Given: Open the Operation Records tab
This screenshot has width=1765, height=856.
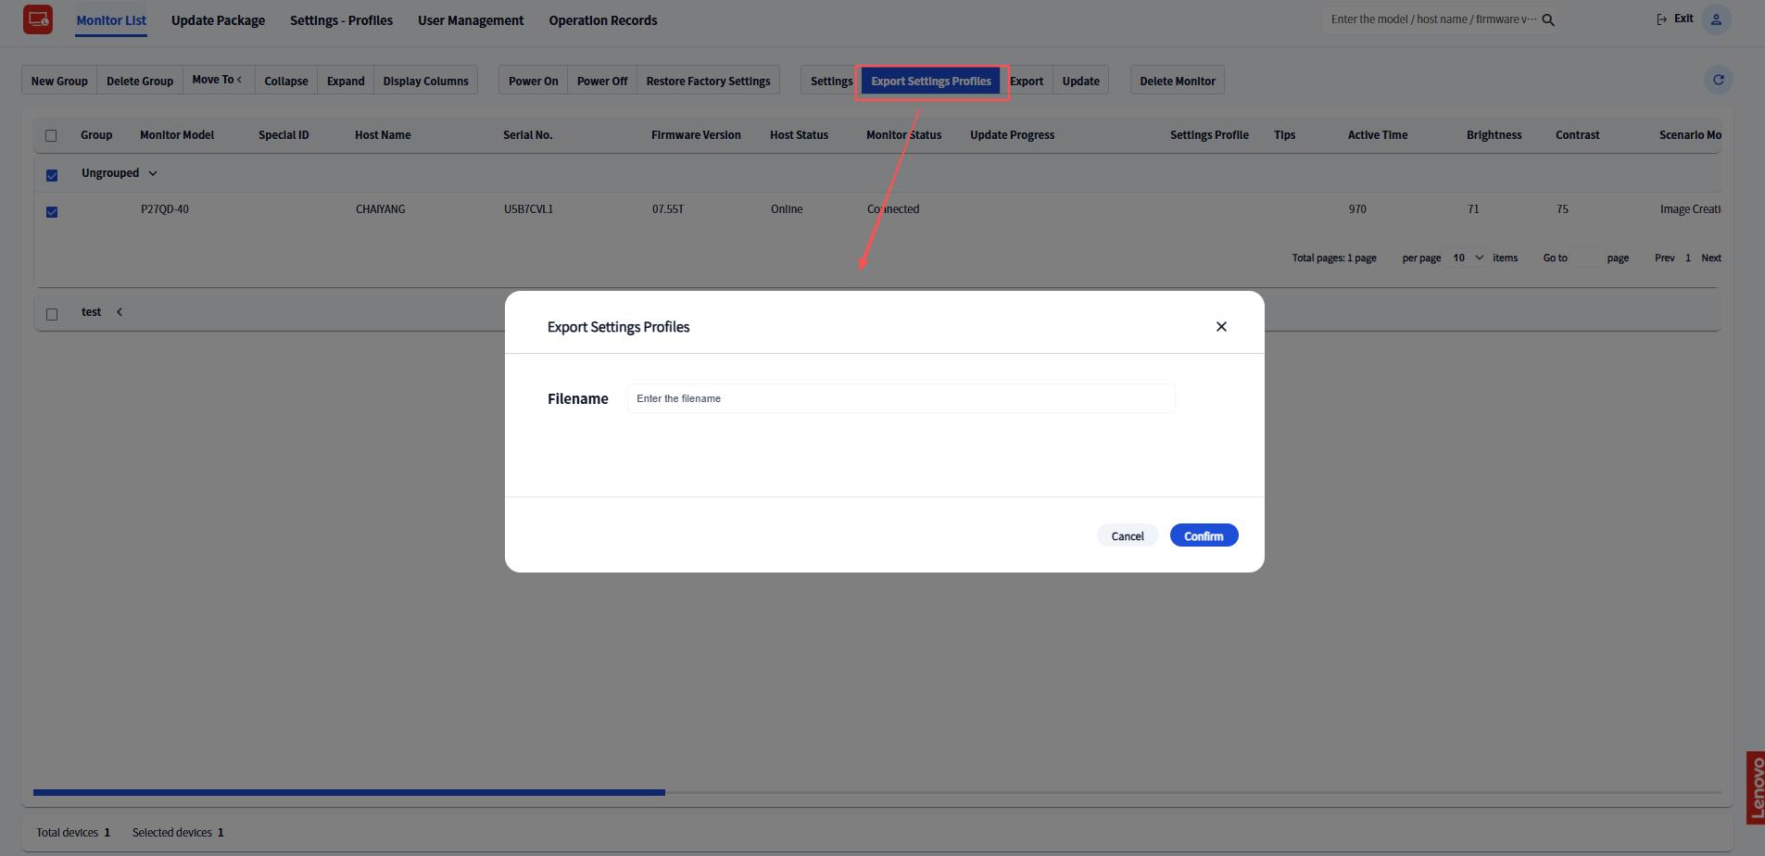Looking at the screenshot, I should 603,20.
